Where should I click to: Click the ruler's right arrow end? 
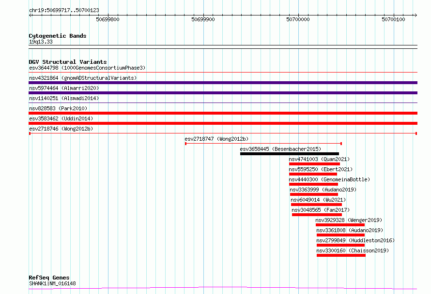416,15
